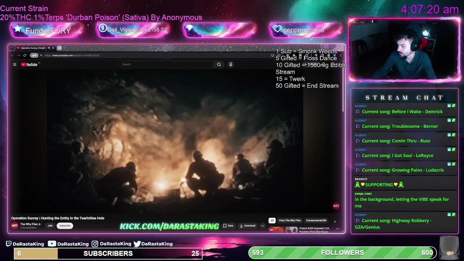This screenshot has height=261, width=464.
Task: Open The Why Files channel avatar
Action: click(14, 225)
